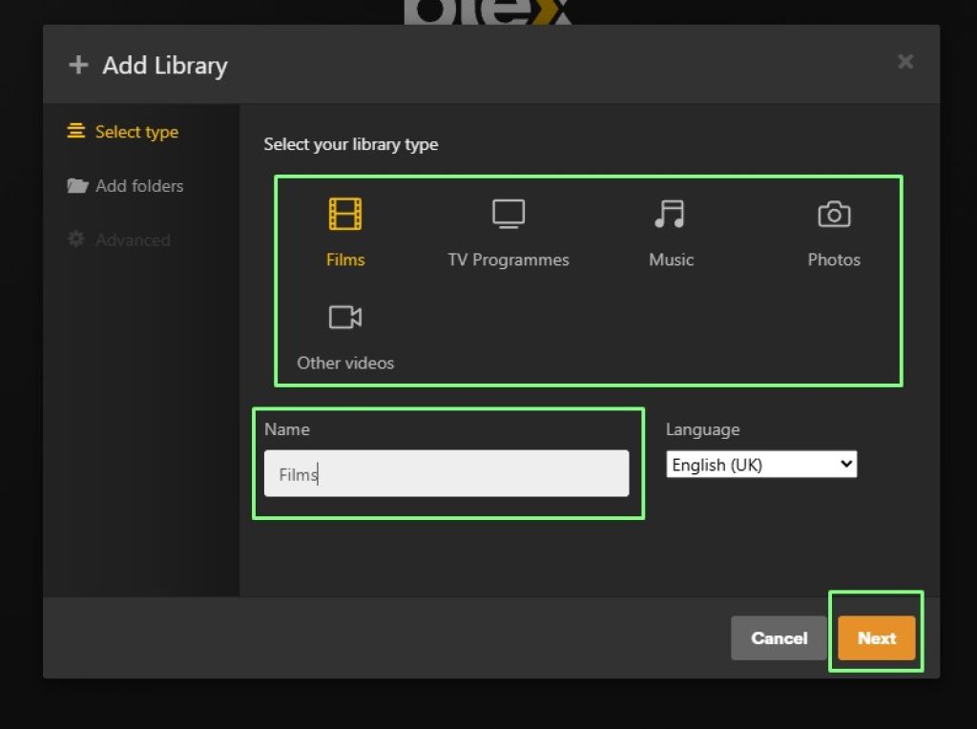Image resolution: width=977 pixels, height=729 pixels.
Task: Click the gear icon beside Advanced
Action: [76, 240]
